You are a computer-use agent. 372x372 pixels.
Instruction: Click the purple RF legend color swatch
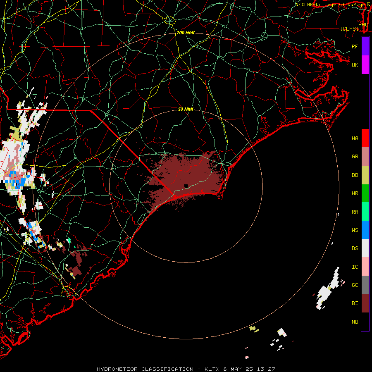point(365,46)
